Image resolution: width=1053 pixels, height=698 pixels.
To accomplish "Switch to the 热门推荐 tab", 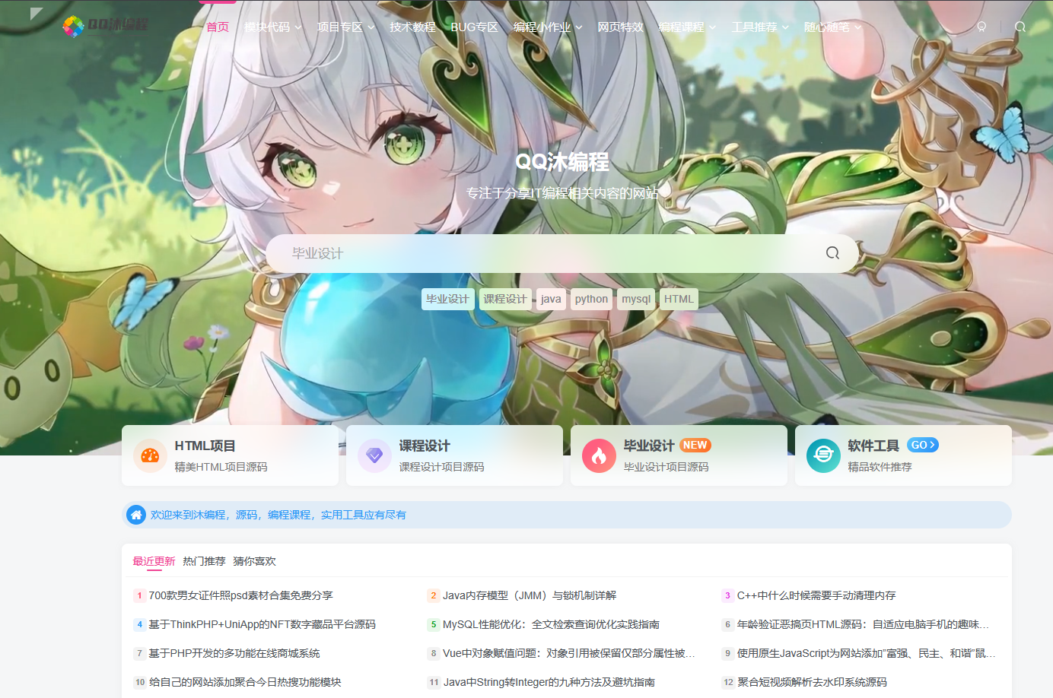I will tap(204, 561).
